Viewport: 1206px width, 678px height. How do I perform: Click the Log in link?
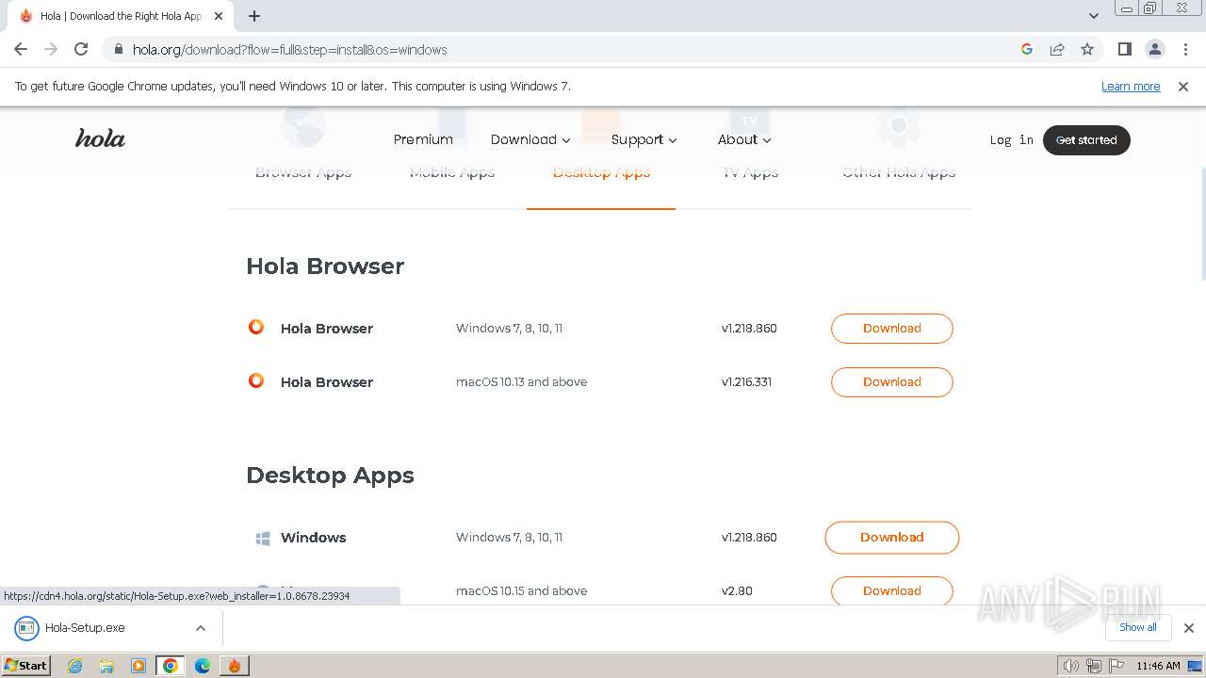tap(1012, 140)
